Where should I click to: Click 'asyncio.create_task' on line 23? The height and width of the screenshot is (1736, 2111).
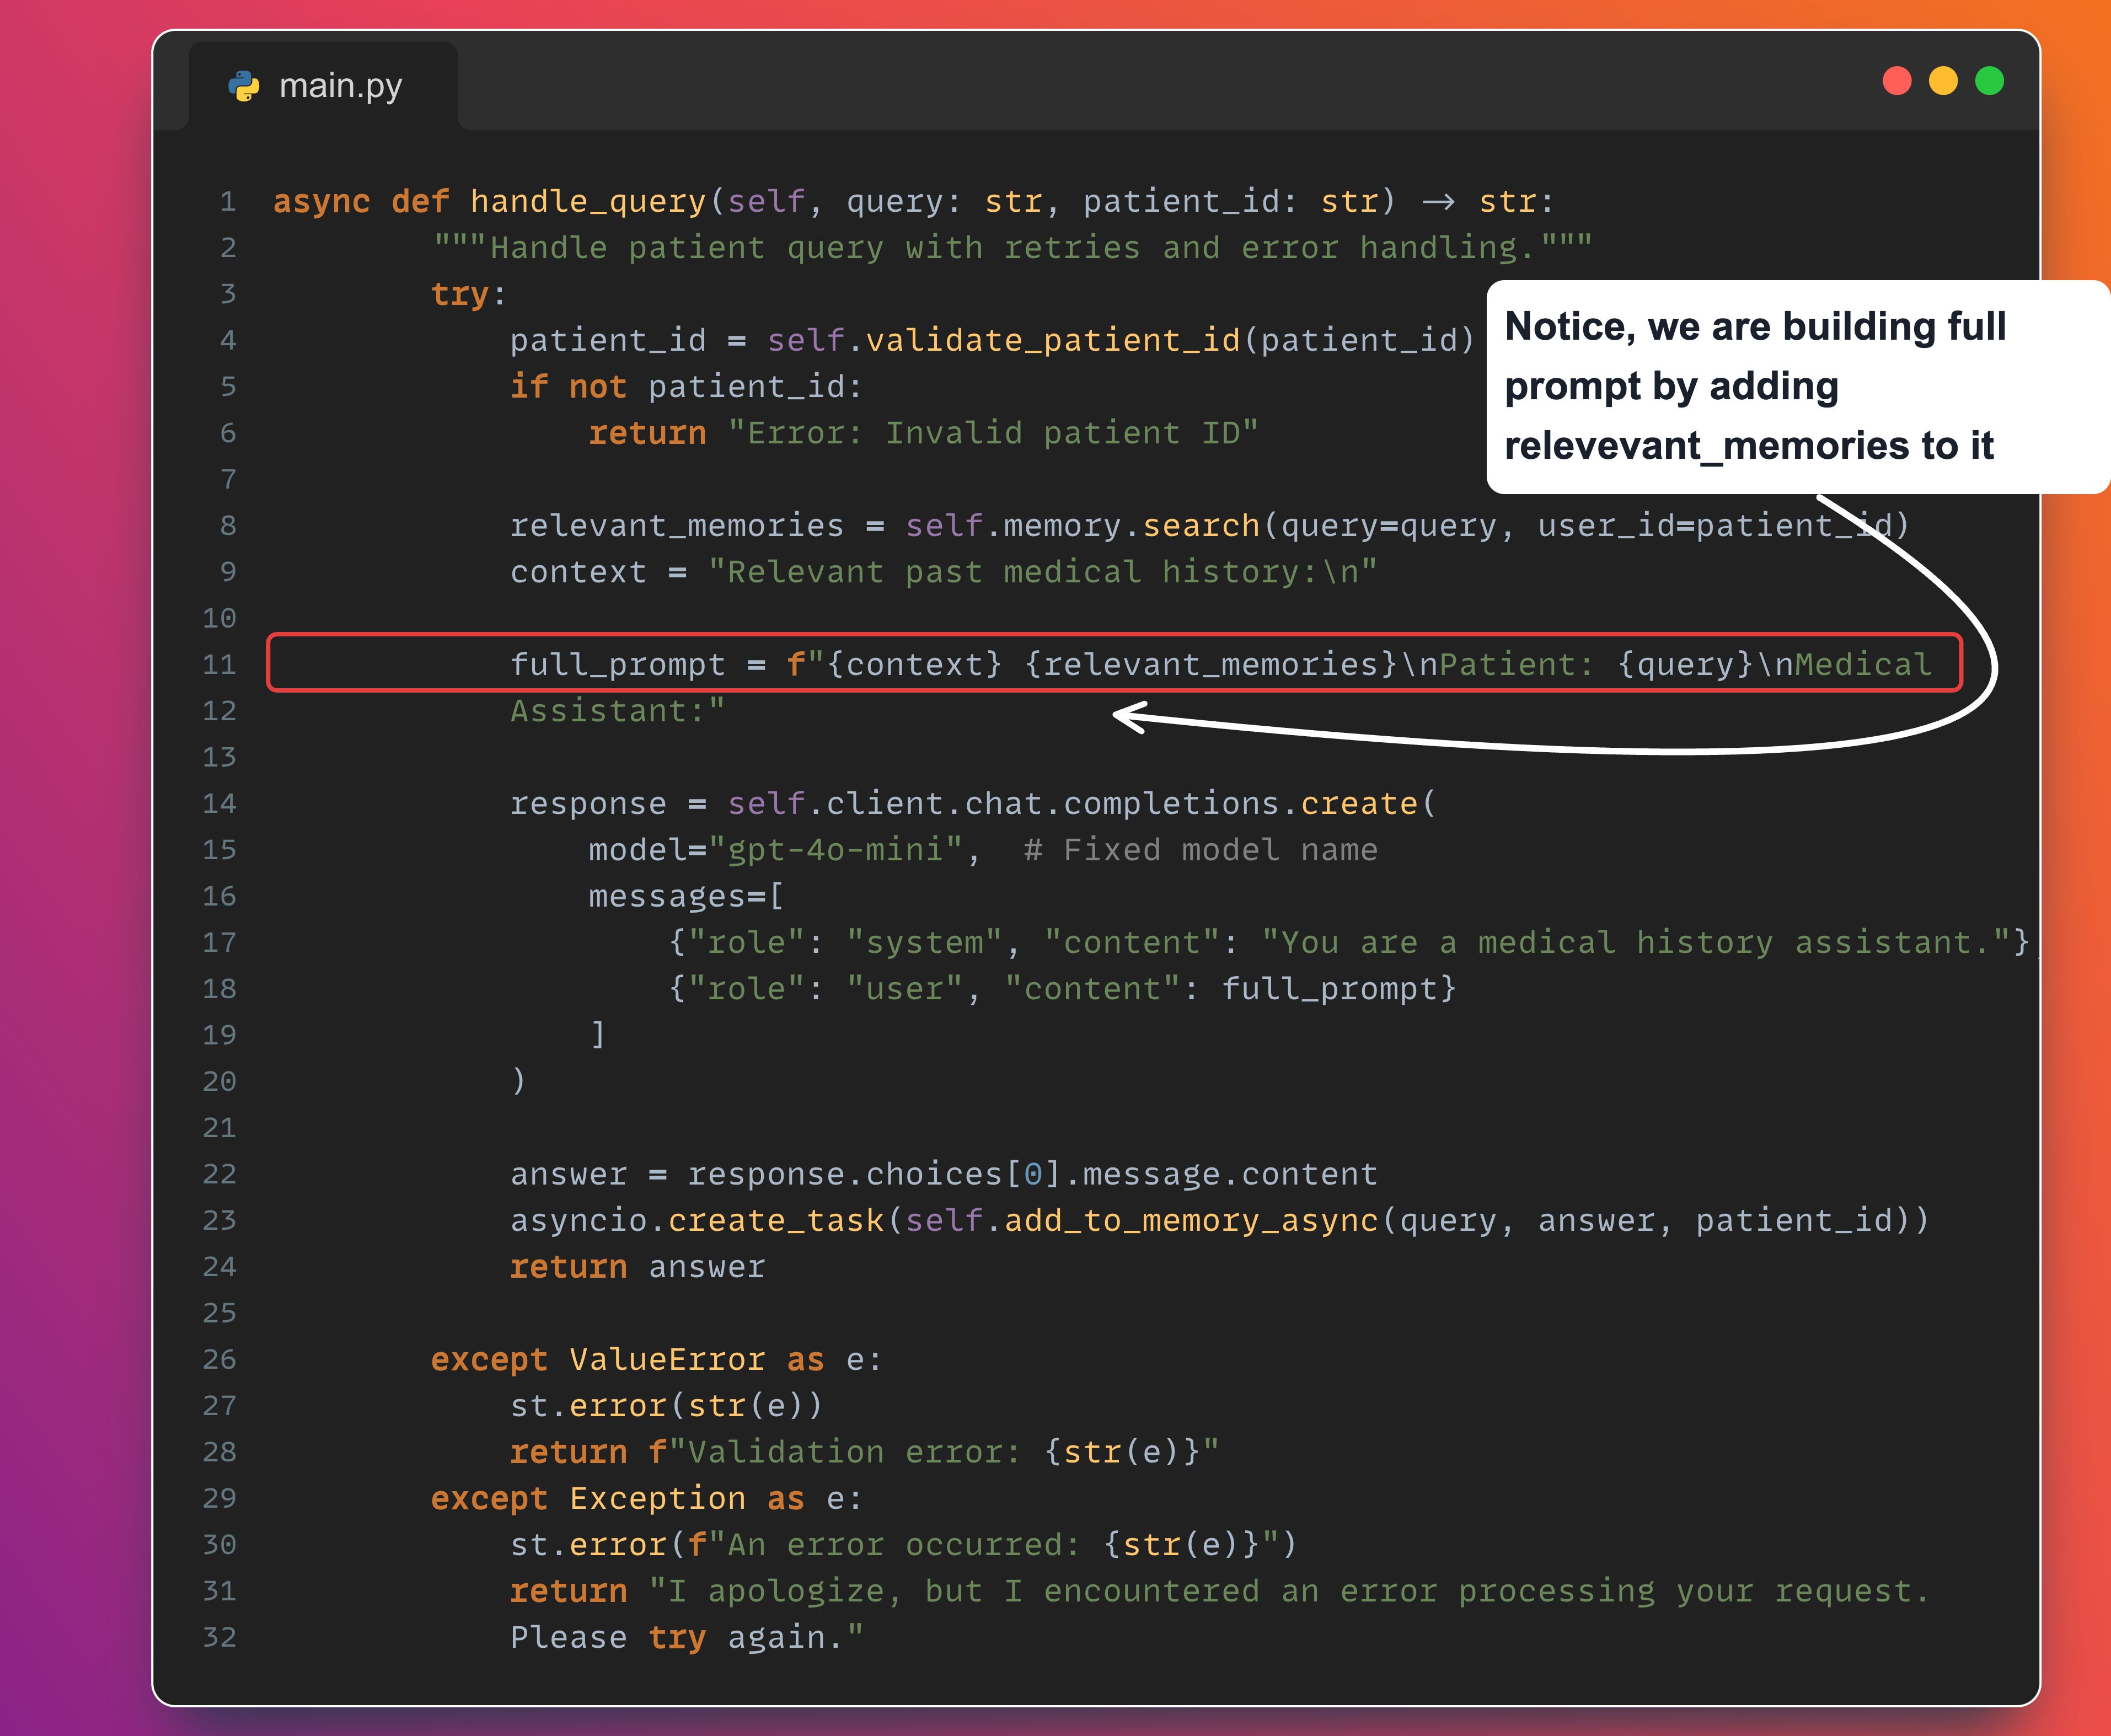697,1221
